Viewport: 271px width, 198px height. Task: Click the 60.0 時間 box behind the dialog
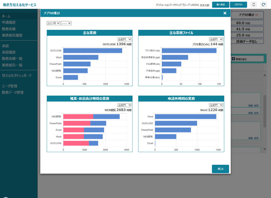[x=247, y=23]
